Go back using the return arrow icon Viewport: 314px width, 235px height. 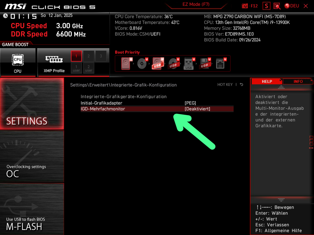click(242, 84)
